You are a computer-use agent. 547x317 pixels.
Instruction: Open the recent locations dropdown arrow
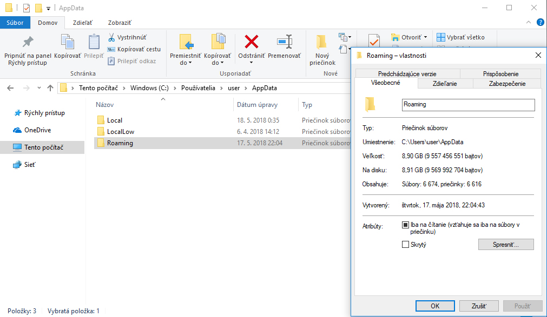[x=39, y=88]
